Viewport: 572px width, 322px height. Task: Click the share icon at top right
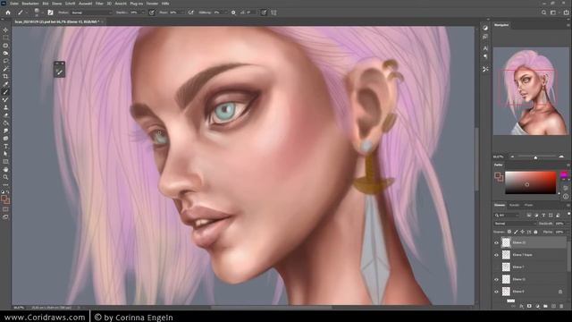(566, 13)
